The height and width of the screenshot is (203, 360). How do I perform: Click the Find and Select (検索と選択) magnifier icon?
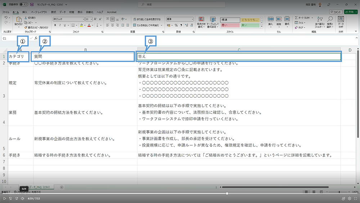pyautogui.click(x=330, y=19)
